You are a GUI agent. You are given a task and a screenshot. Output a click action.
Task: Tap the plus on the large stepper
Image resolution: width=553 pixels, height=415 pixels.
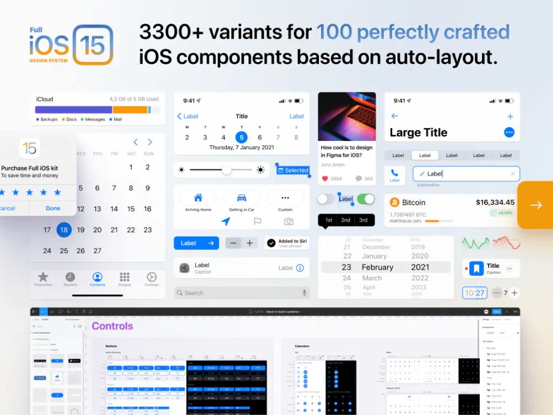(250, 243)
